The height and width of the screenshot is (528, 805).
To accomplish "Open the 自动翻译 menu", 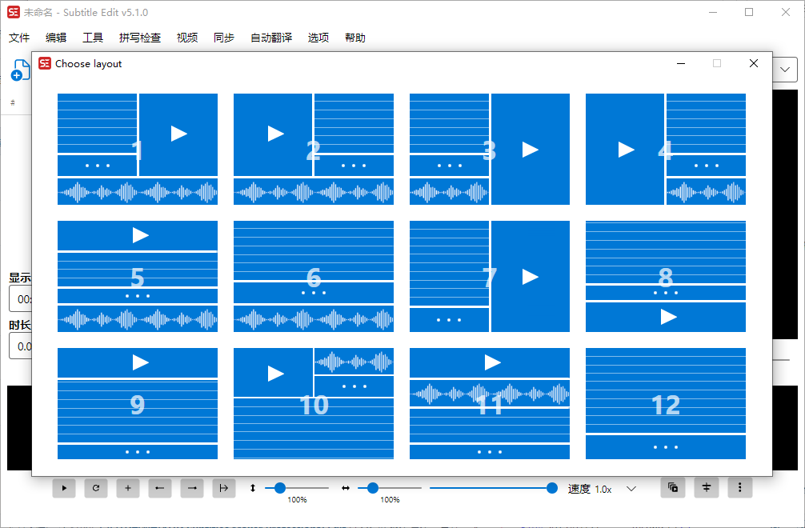I will click(271, 38).
